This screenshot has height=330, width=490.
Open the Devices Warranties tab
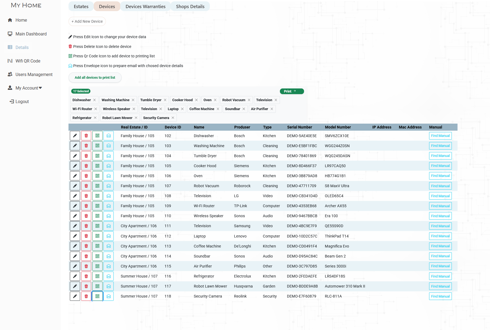coord(145,6)
